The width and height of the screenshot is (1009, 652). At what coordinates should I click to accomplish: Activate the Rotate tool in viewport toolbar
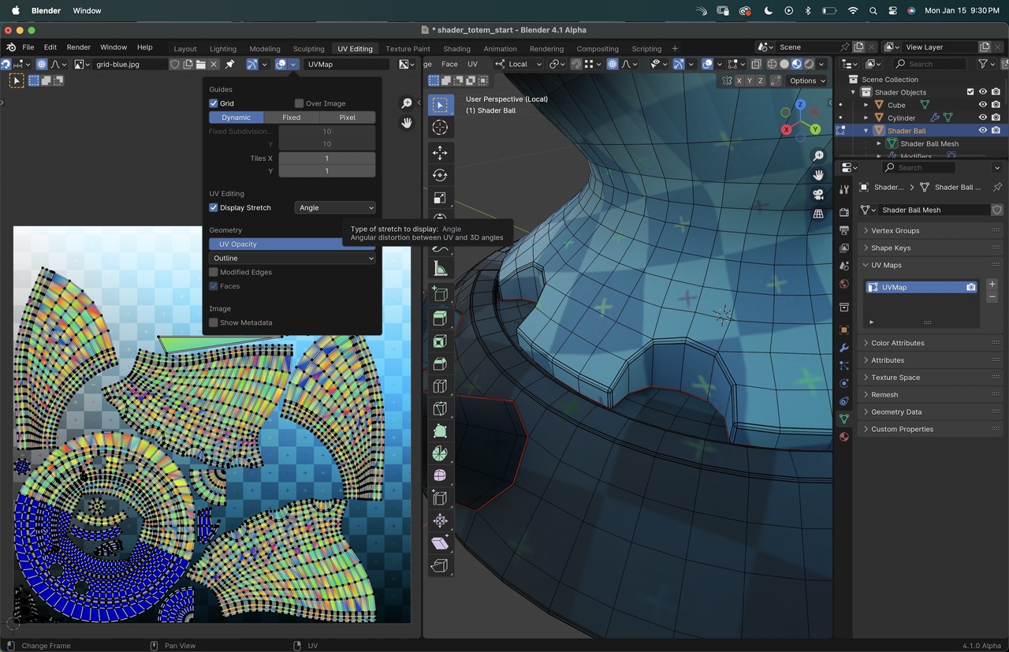[440, 175]
